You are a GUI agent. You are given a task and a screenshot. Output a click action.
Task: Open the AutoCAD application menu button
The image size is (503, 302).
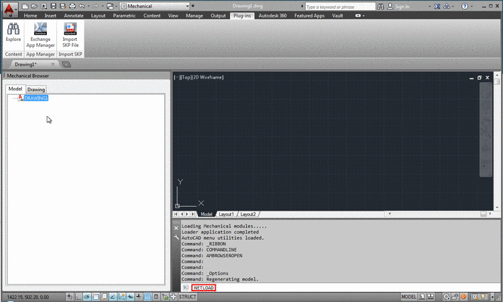click(9, 9)
